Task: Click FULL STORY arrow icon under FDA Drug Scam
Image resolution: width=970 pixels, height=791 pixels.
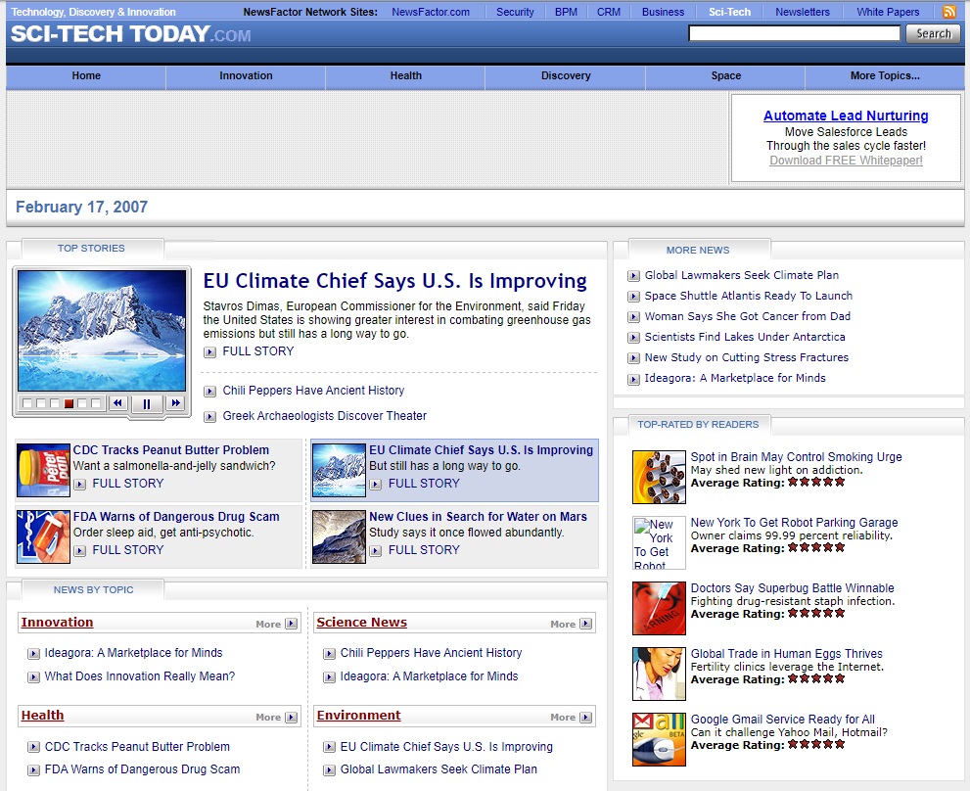Action: coord(80,550)
